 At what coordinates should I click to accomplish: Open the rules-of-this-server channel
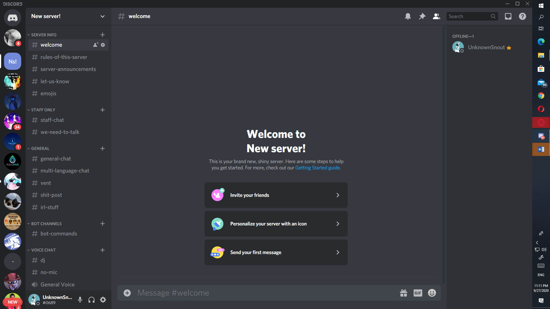pos(64,57)
